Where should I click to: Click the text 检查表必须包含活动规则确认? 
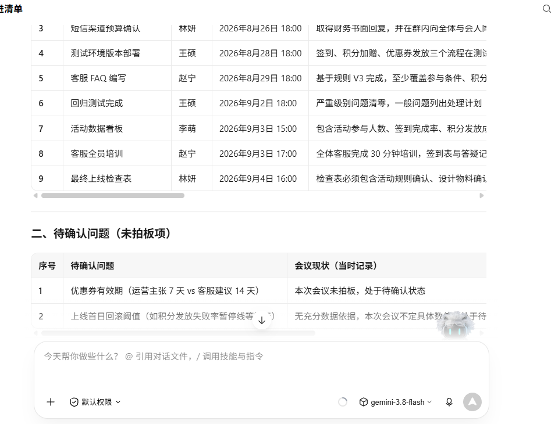point(373,179)
